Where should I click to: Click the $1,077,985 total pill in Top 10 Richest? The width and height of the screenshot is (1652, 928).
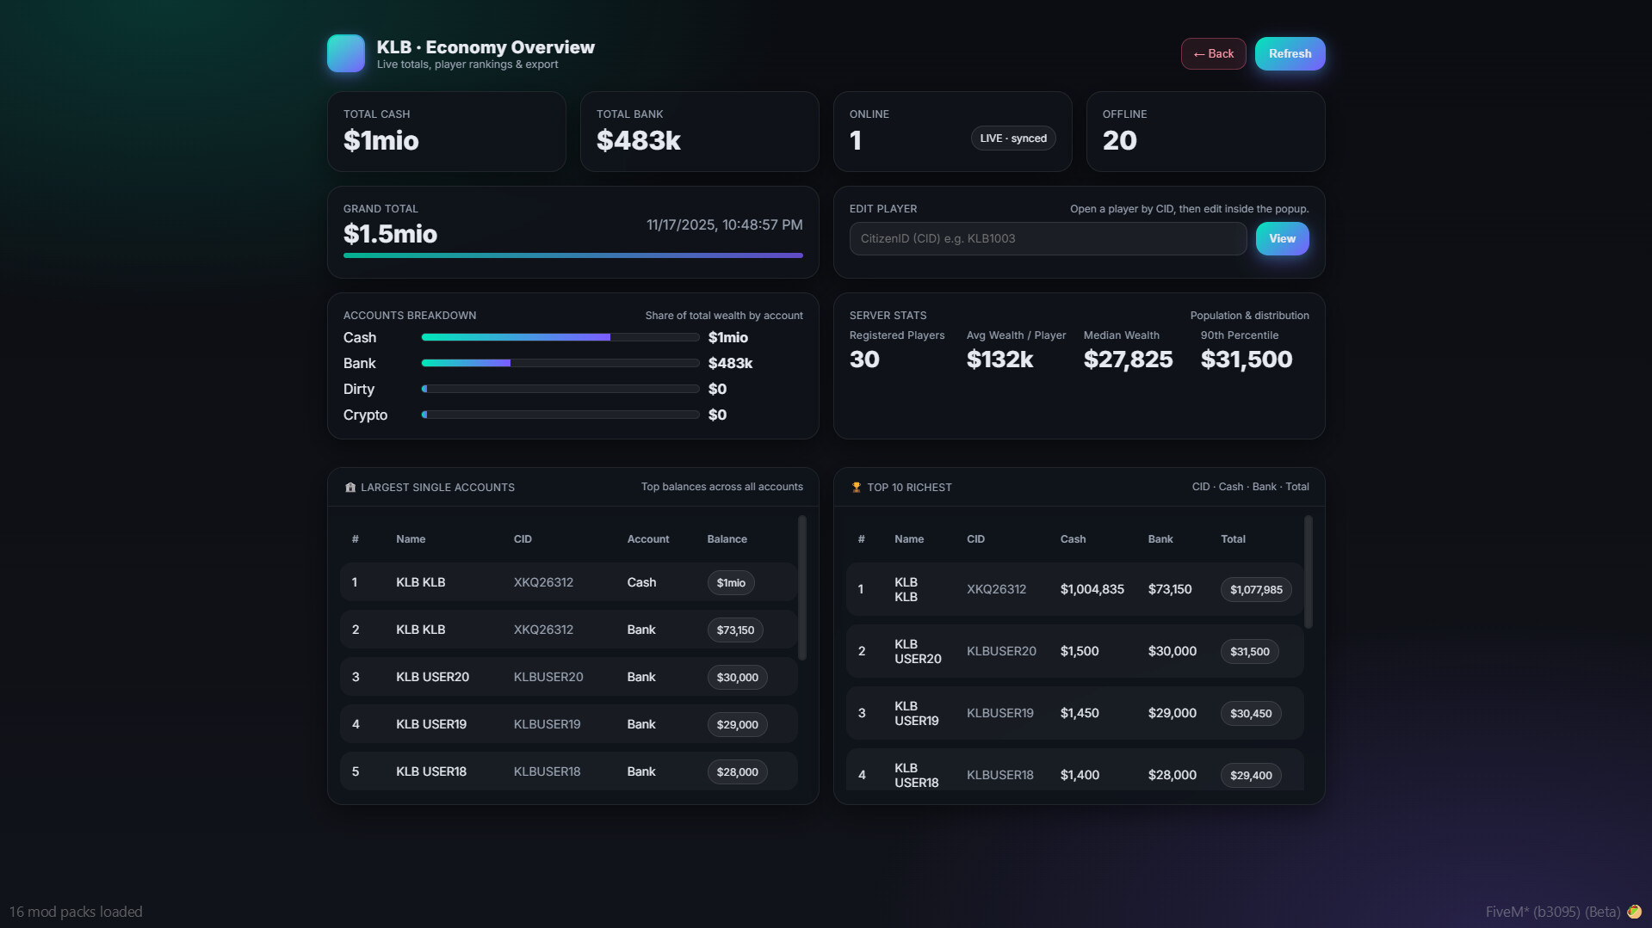[1255, 590]
